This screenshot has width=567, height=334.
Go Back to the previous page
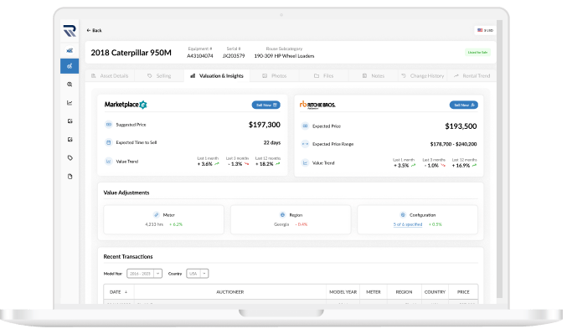[x=94, y=30]
